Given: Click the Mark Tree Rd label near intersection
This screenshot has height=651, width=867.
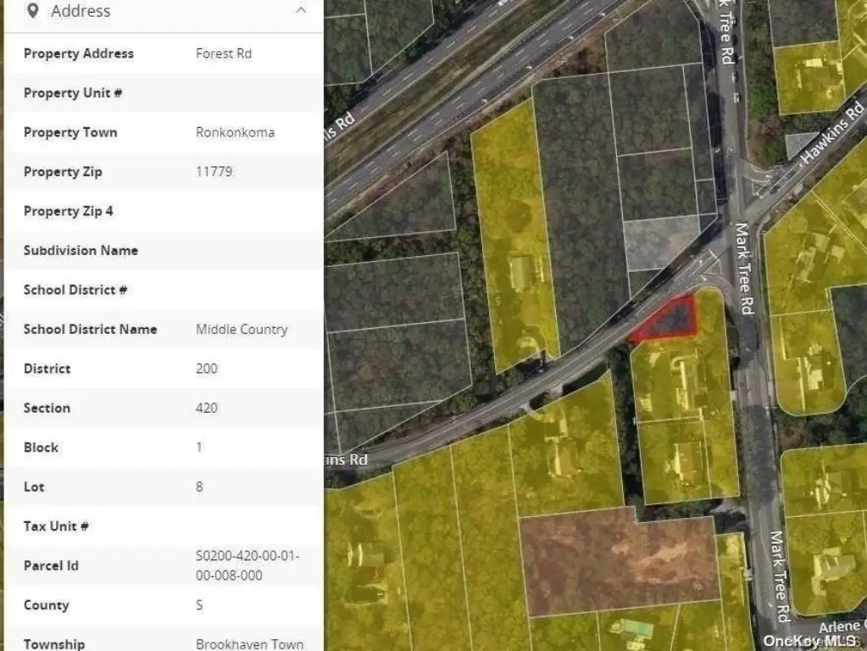Looking at the screenshot, I should pos(744,269).
